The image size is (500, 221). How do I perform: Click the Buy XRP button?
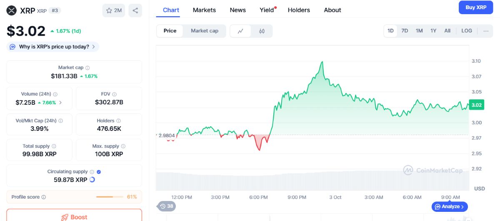point(476,7)
